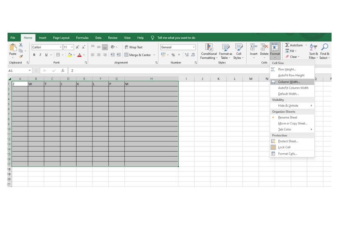Center text horizontally
This screenshot has width=340, height=226.
tap(99, 55)
